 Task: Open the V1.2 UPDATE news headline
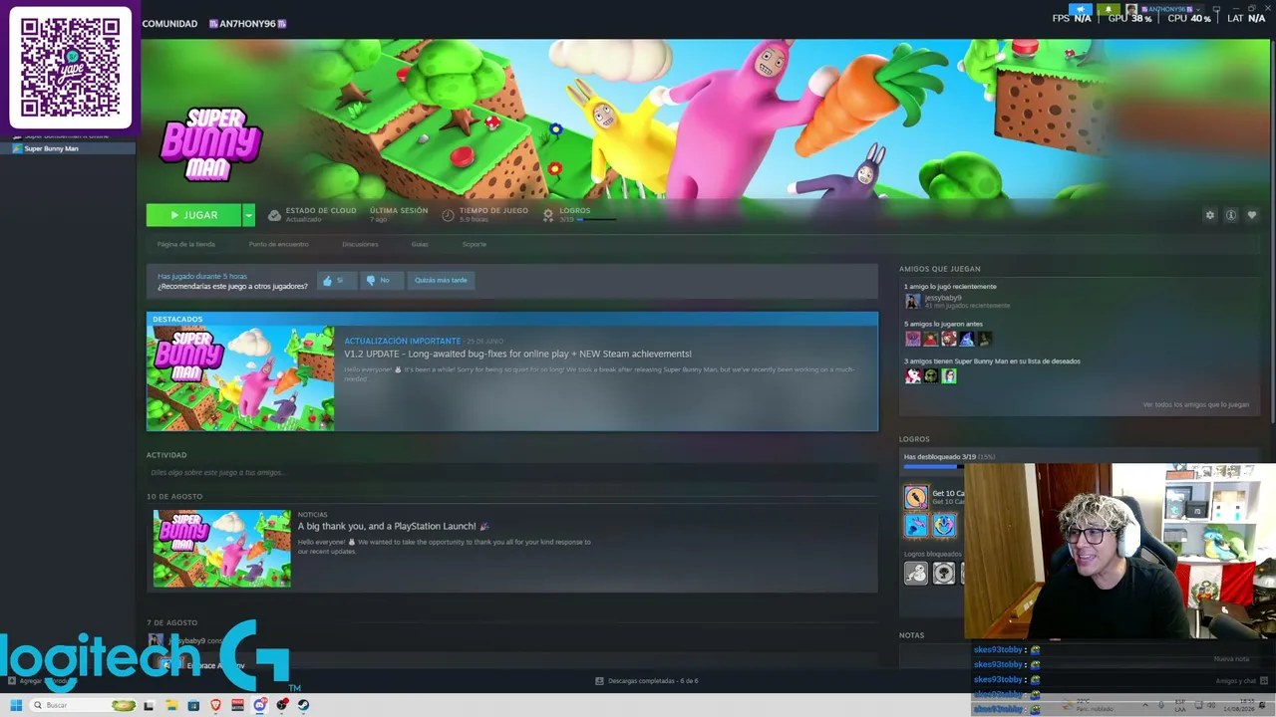(x=517, y=354)
